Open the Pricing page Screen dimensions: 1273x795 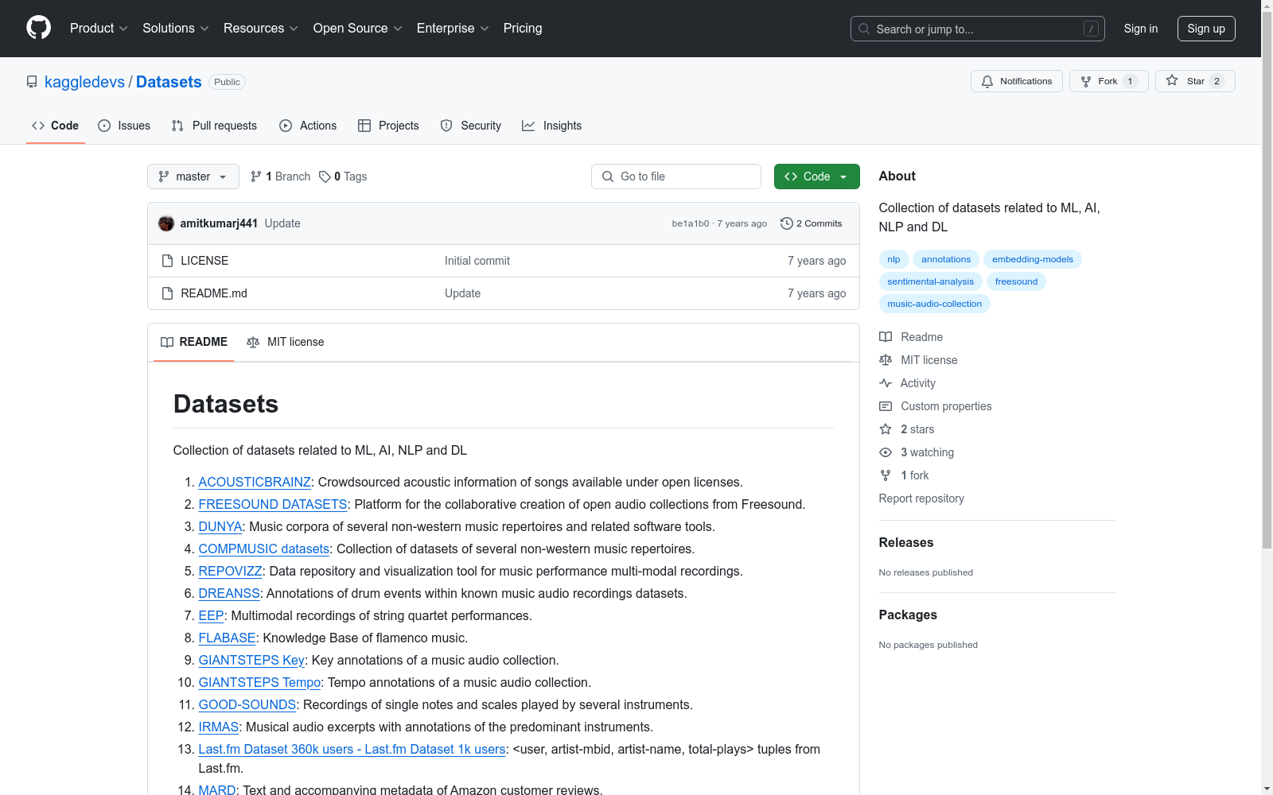pos(523,29)
